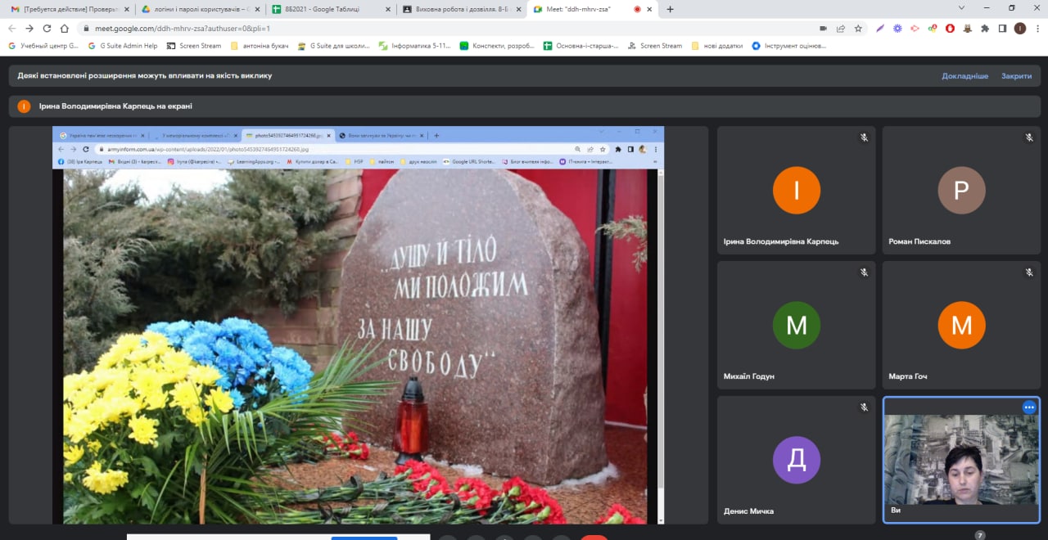Open the blue gear-shaped extension
This screenshot has height=540, width=1048.
coord(897,28)
